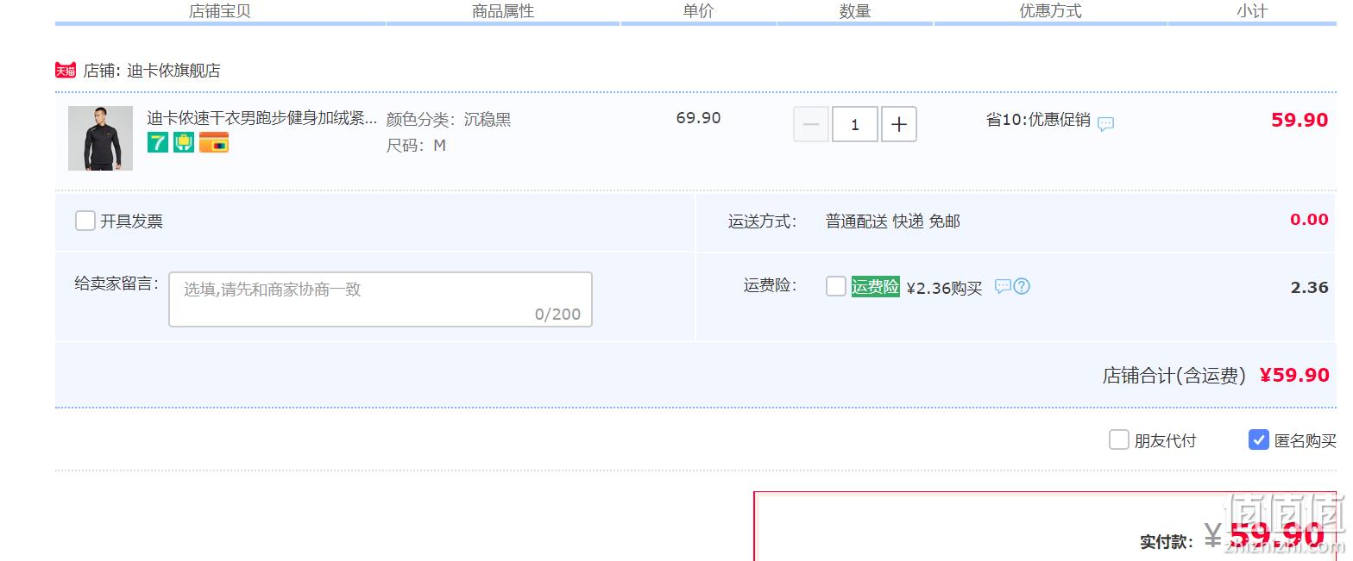Decrease quantity with the minus button
The width and height of the screenshot is (1353, 561).
(811, 124)
